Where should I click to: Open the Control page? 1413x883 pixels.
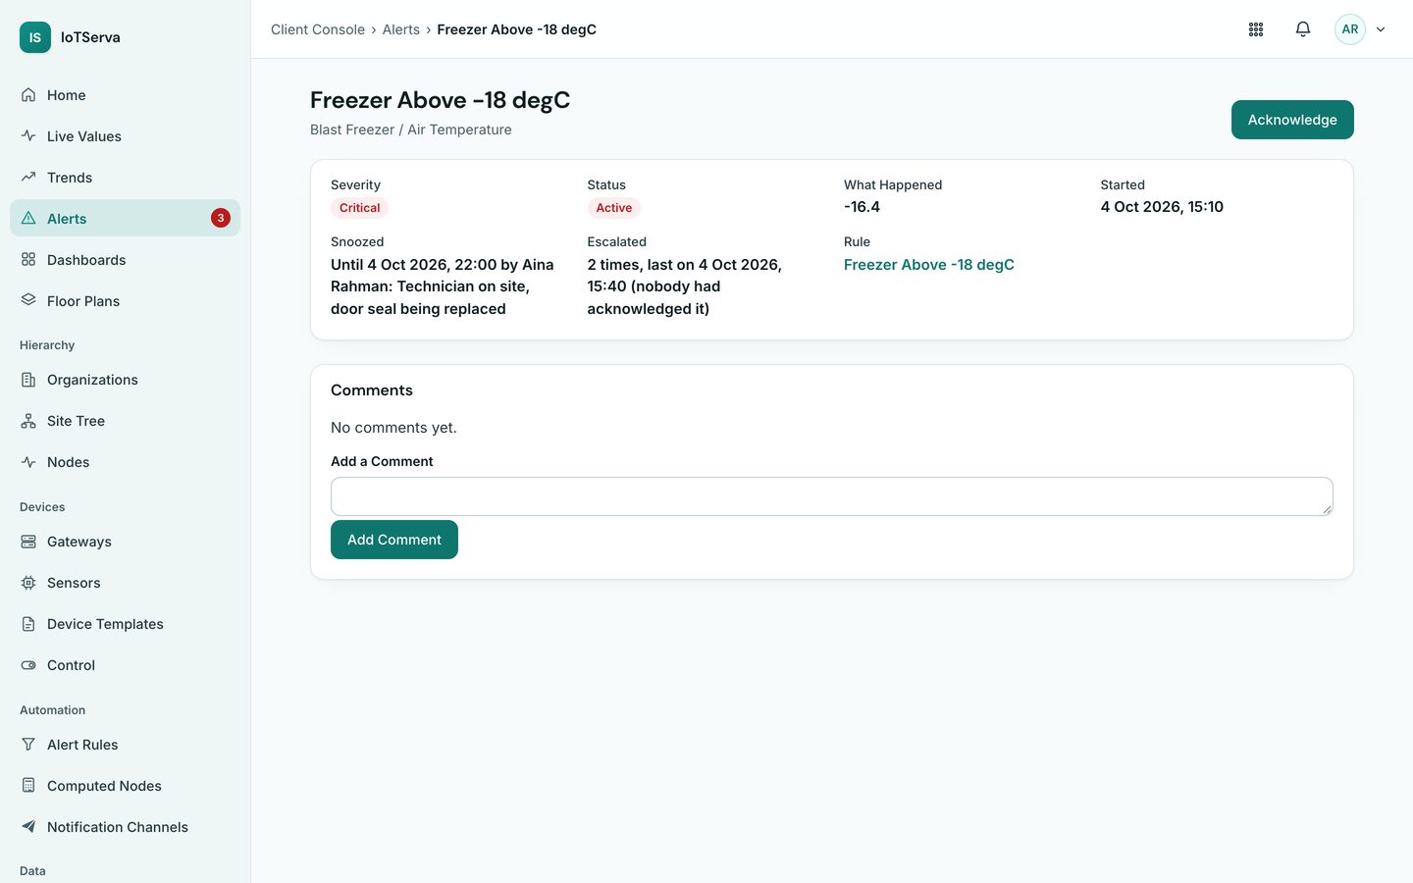tap(126, 665)
